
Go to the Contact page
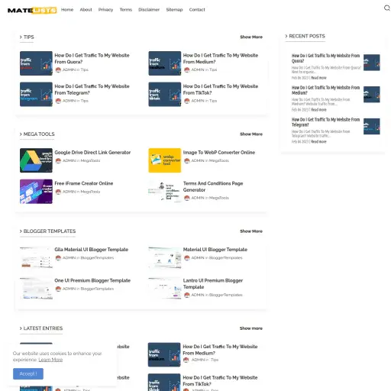pyautogui.click(x=197, y=10)
